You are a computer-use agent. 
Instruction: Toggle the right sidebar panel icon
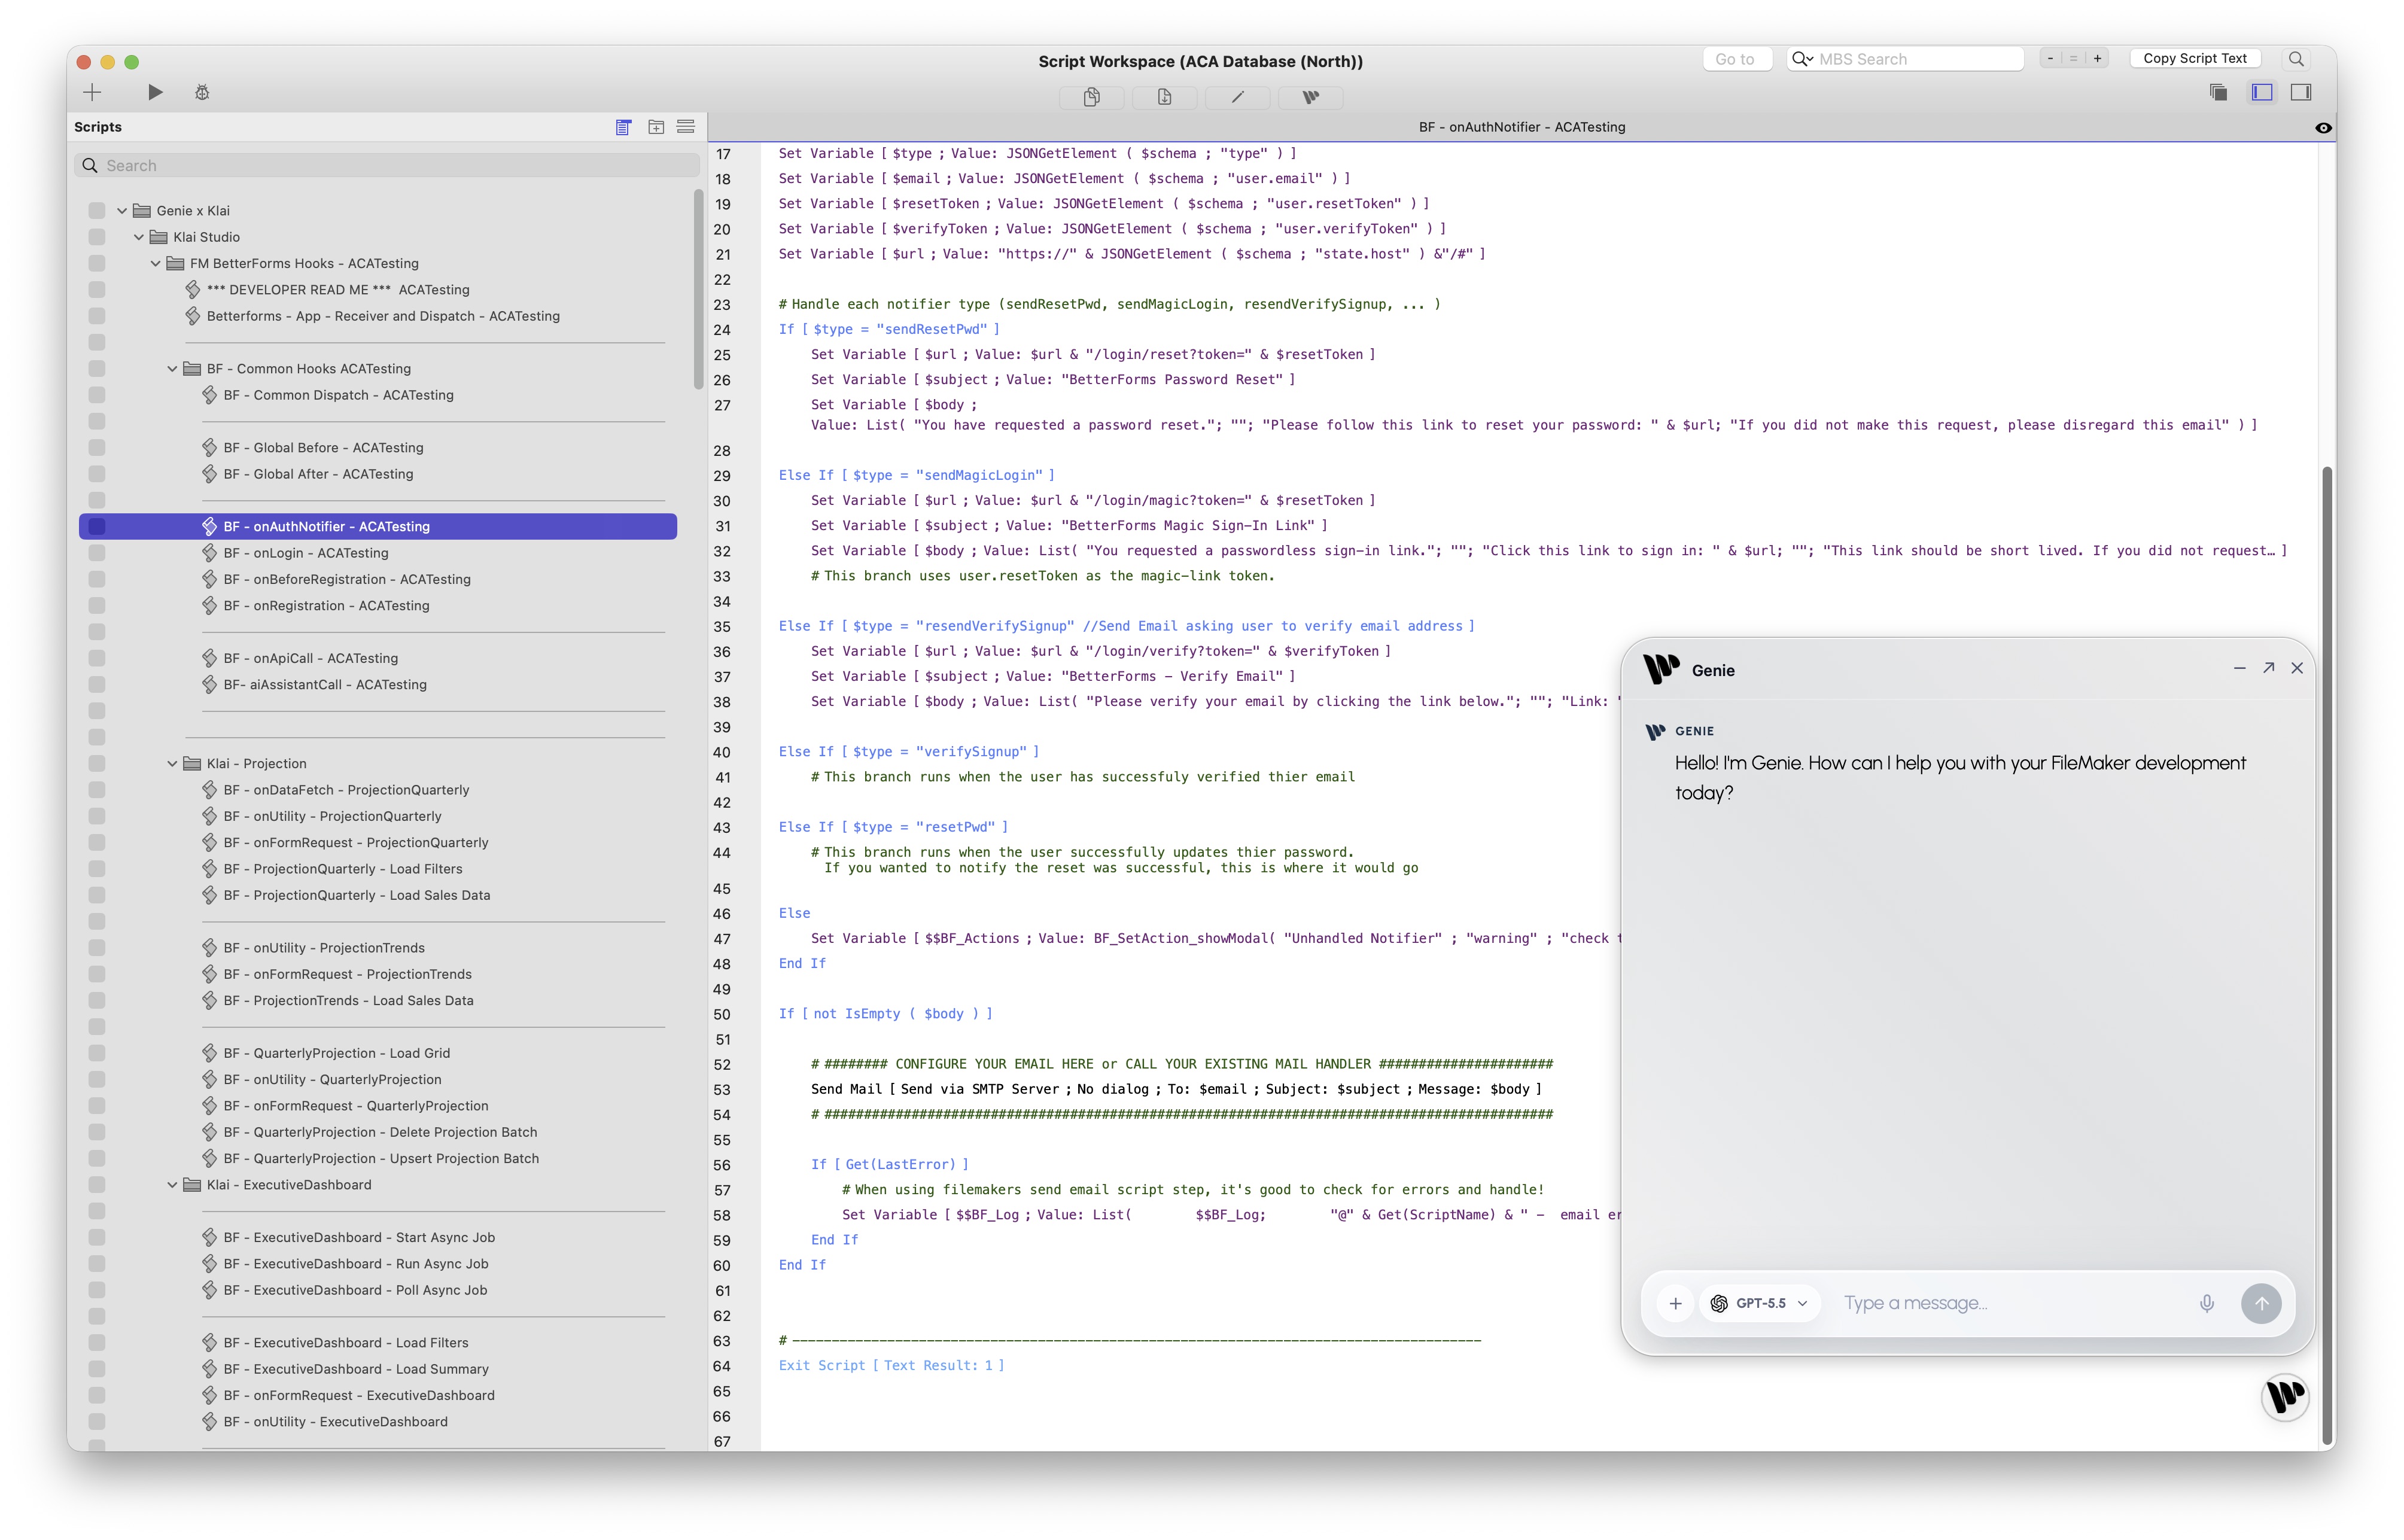[x=2301, y=92]
